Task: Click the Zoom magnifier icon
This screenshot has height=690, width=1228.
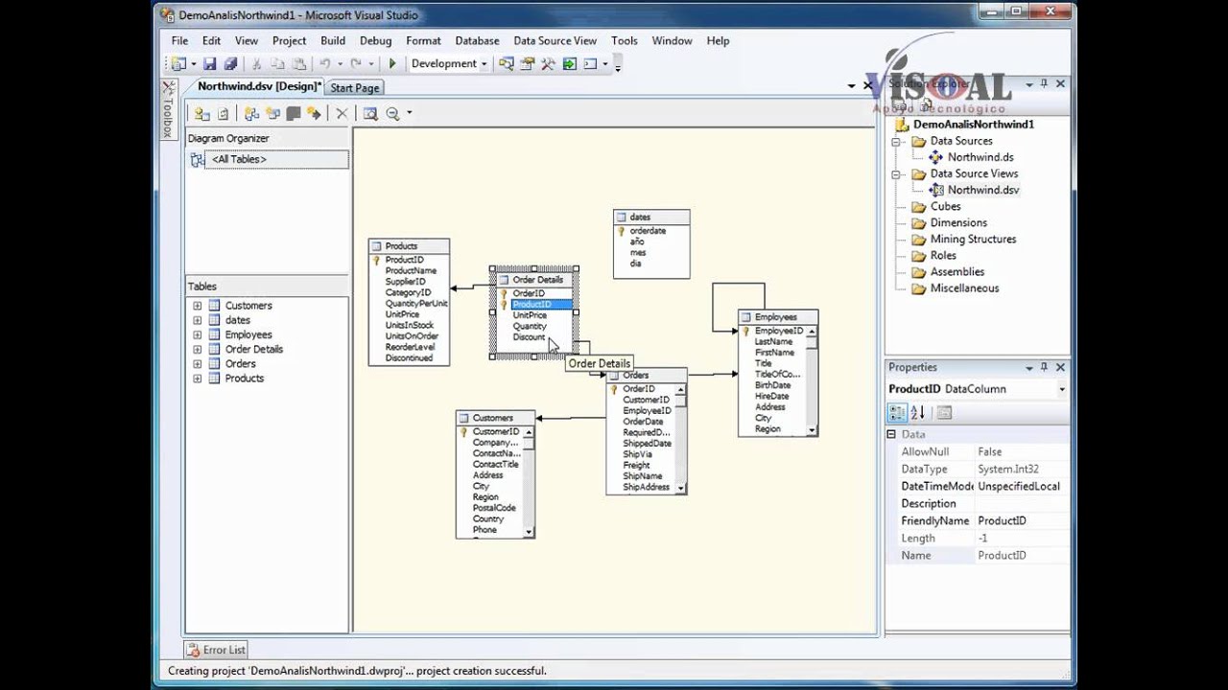Action: (392, 113)
